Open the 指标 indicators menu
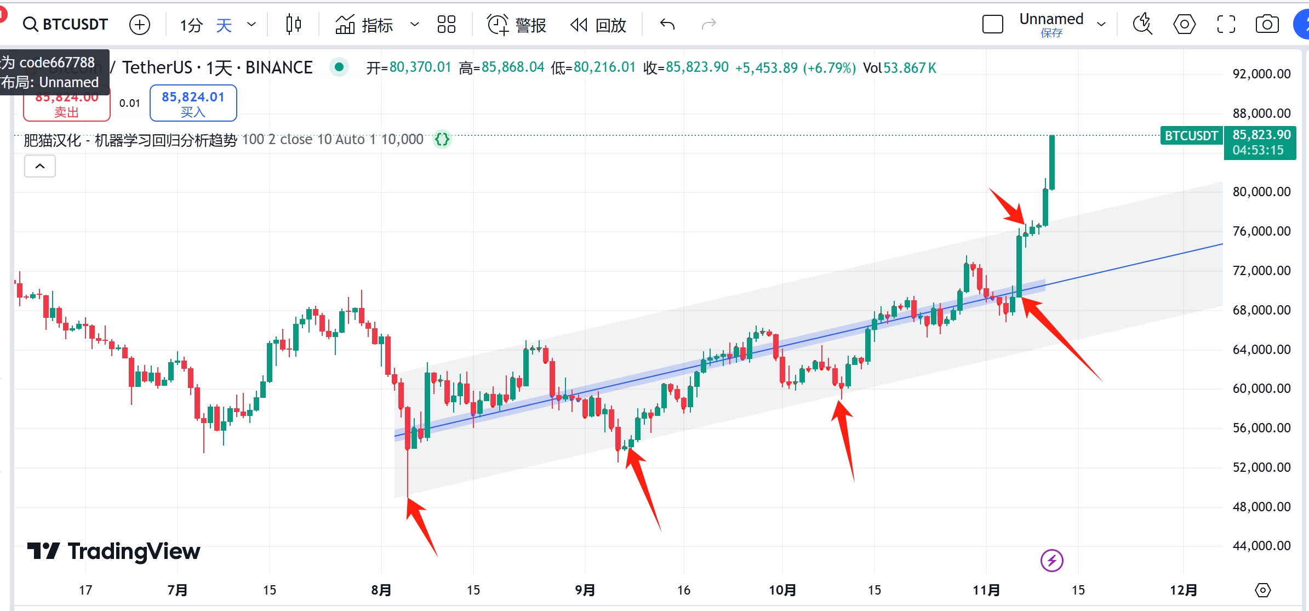 (364, 25)
